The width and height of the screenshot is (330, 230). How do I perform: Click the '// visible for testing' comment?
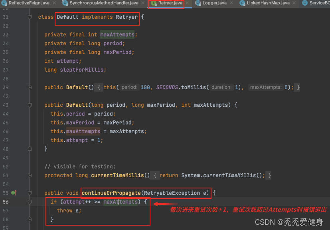80,167
